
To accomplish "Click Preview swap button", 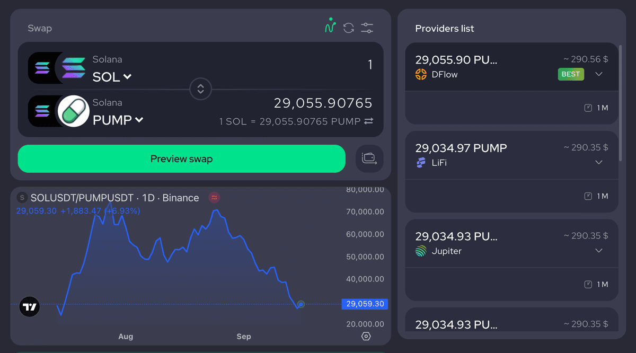I will tap(181, 158).
